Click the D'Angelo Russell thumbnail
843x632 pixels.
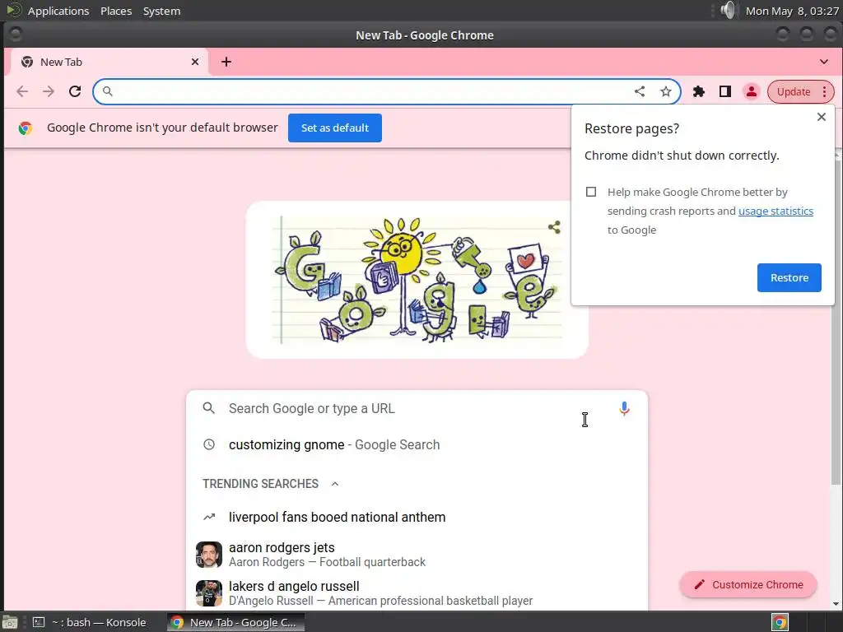209,593
